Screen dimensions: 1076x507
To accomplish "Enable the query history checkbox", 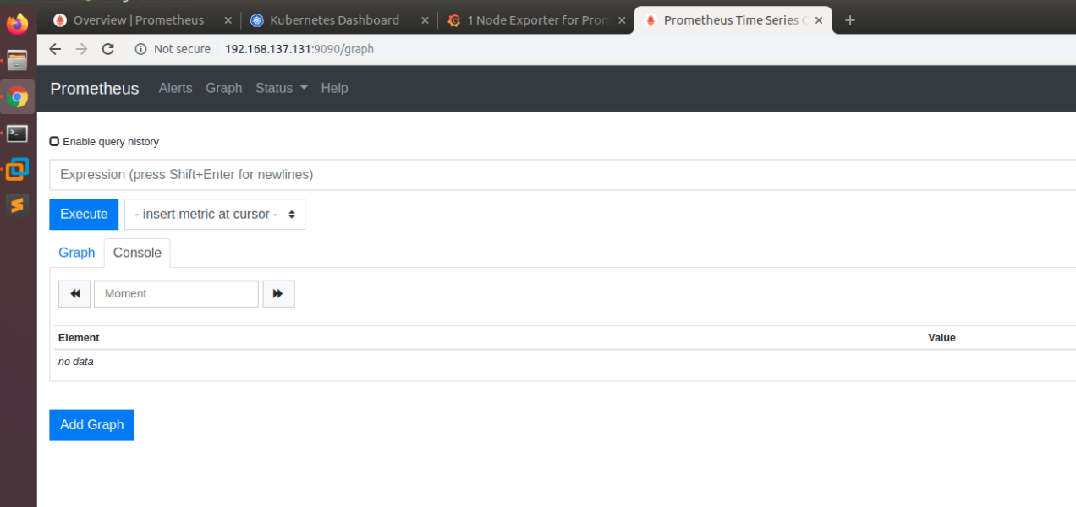I will coord(54,142).
